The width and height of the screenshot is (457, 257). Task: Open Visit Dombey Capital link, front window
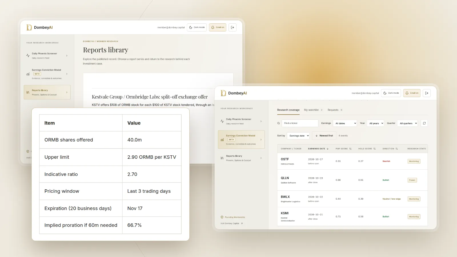point(232,224)
